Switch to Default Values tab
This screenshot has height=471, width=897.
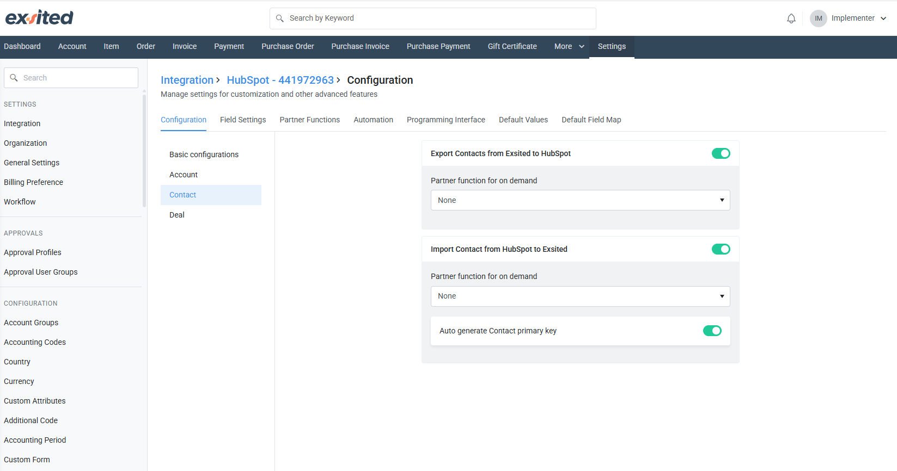point(523,120)
